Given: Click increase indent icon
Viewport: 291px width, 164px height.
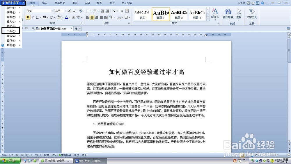Looking at the screenshot, I should click(107, 11).
